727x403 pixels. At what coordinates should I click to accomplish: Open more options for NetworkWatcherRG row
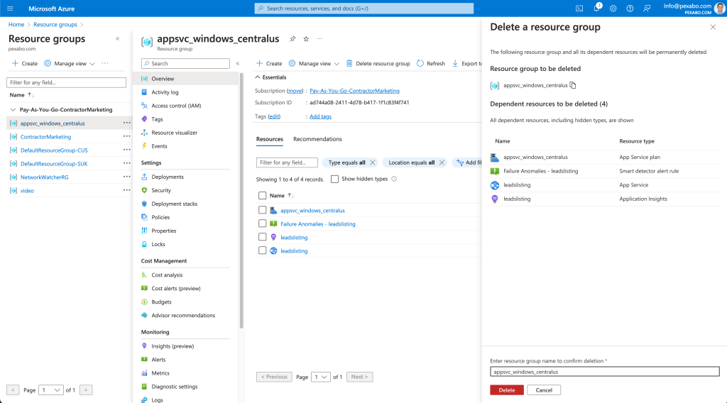point(126,177)
